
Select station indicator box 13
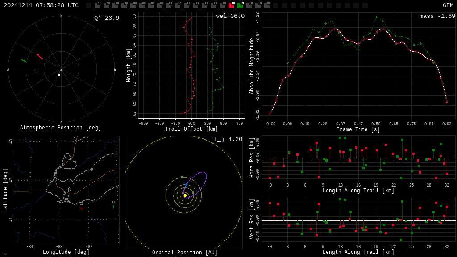[x=204, y=5]
